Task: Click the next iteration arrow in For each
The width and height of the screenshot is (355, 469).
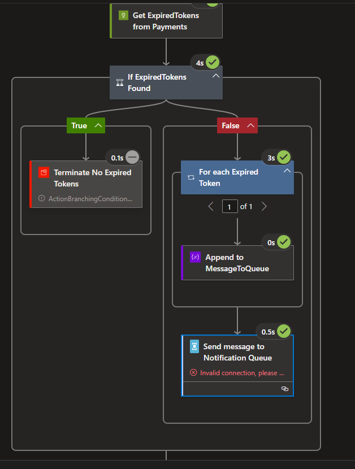Action: (x=264, y=206)
